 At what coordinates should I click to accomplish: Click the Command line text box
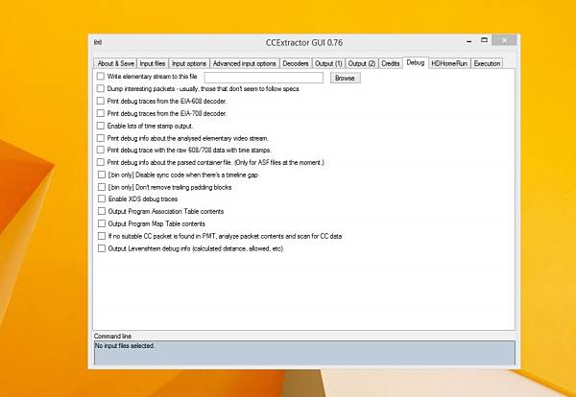[x=304, y=353]
